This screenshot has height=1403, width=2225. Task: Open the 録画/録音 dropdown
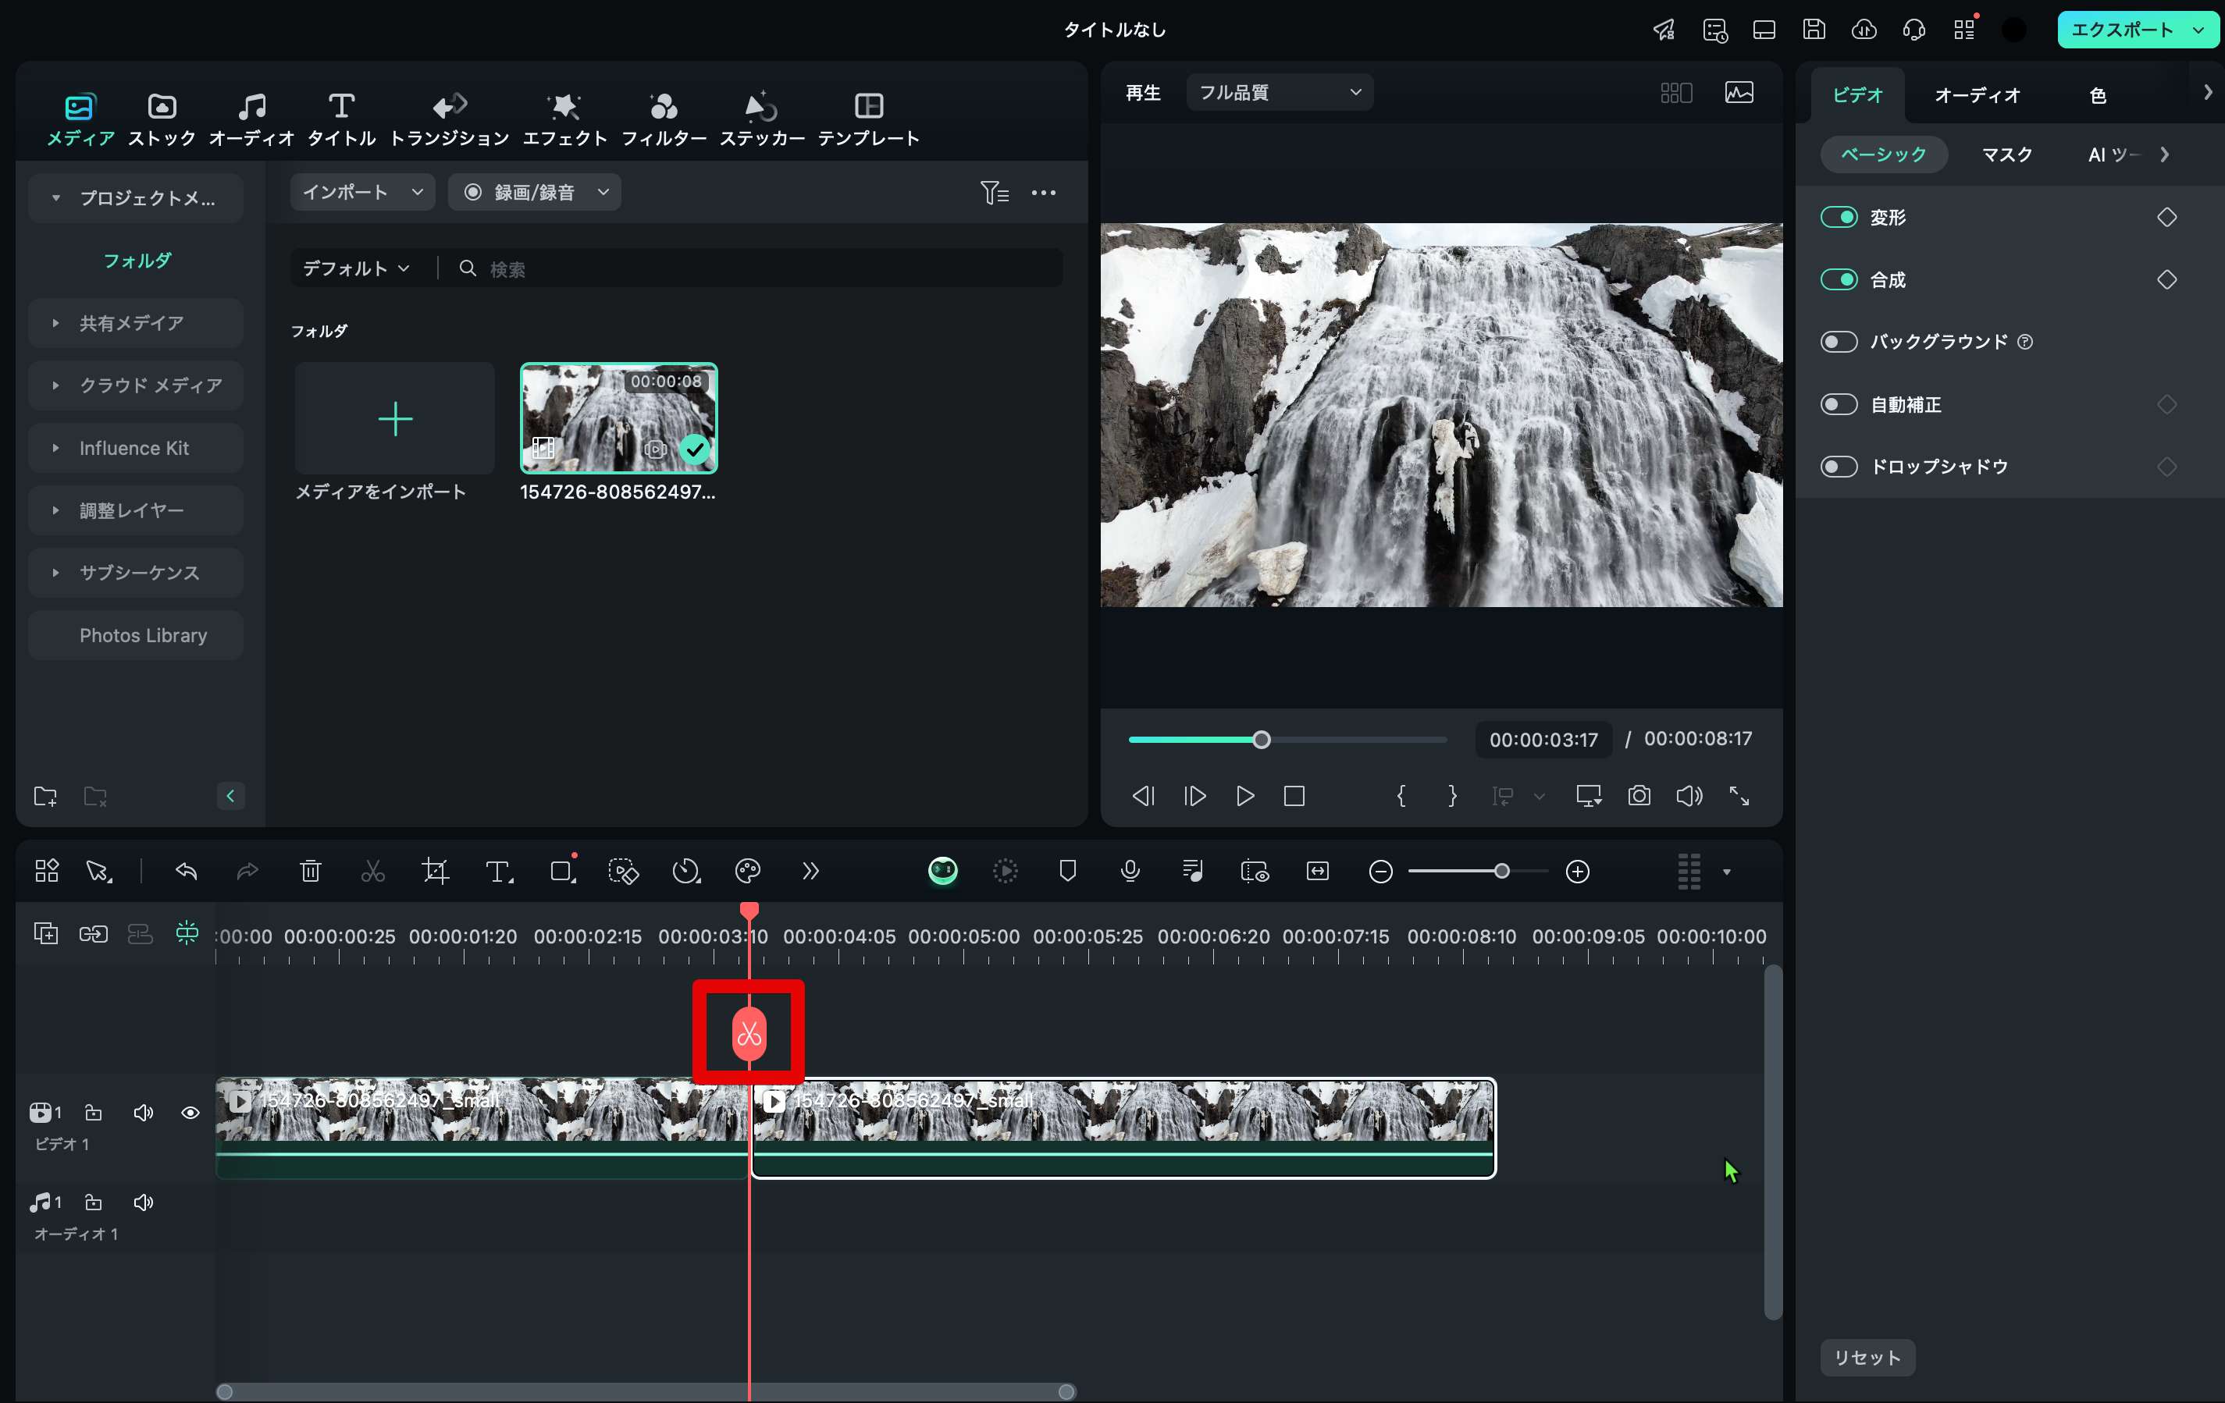tap(534, 192)
